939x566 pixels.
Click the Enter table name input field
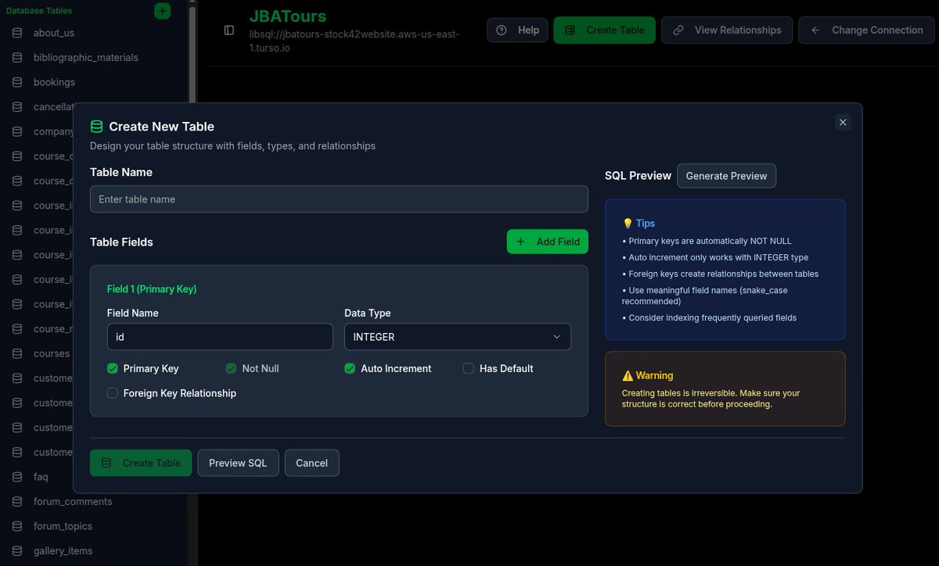coord(339,199)
